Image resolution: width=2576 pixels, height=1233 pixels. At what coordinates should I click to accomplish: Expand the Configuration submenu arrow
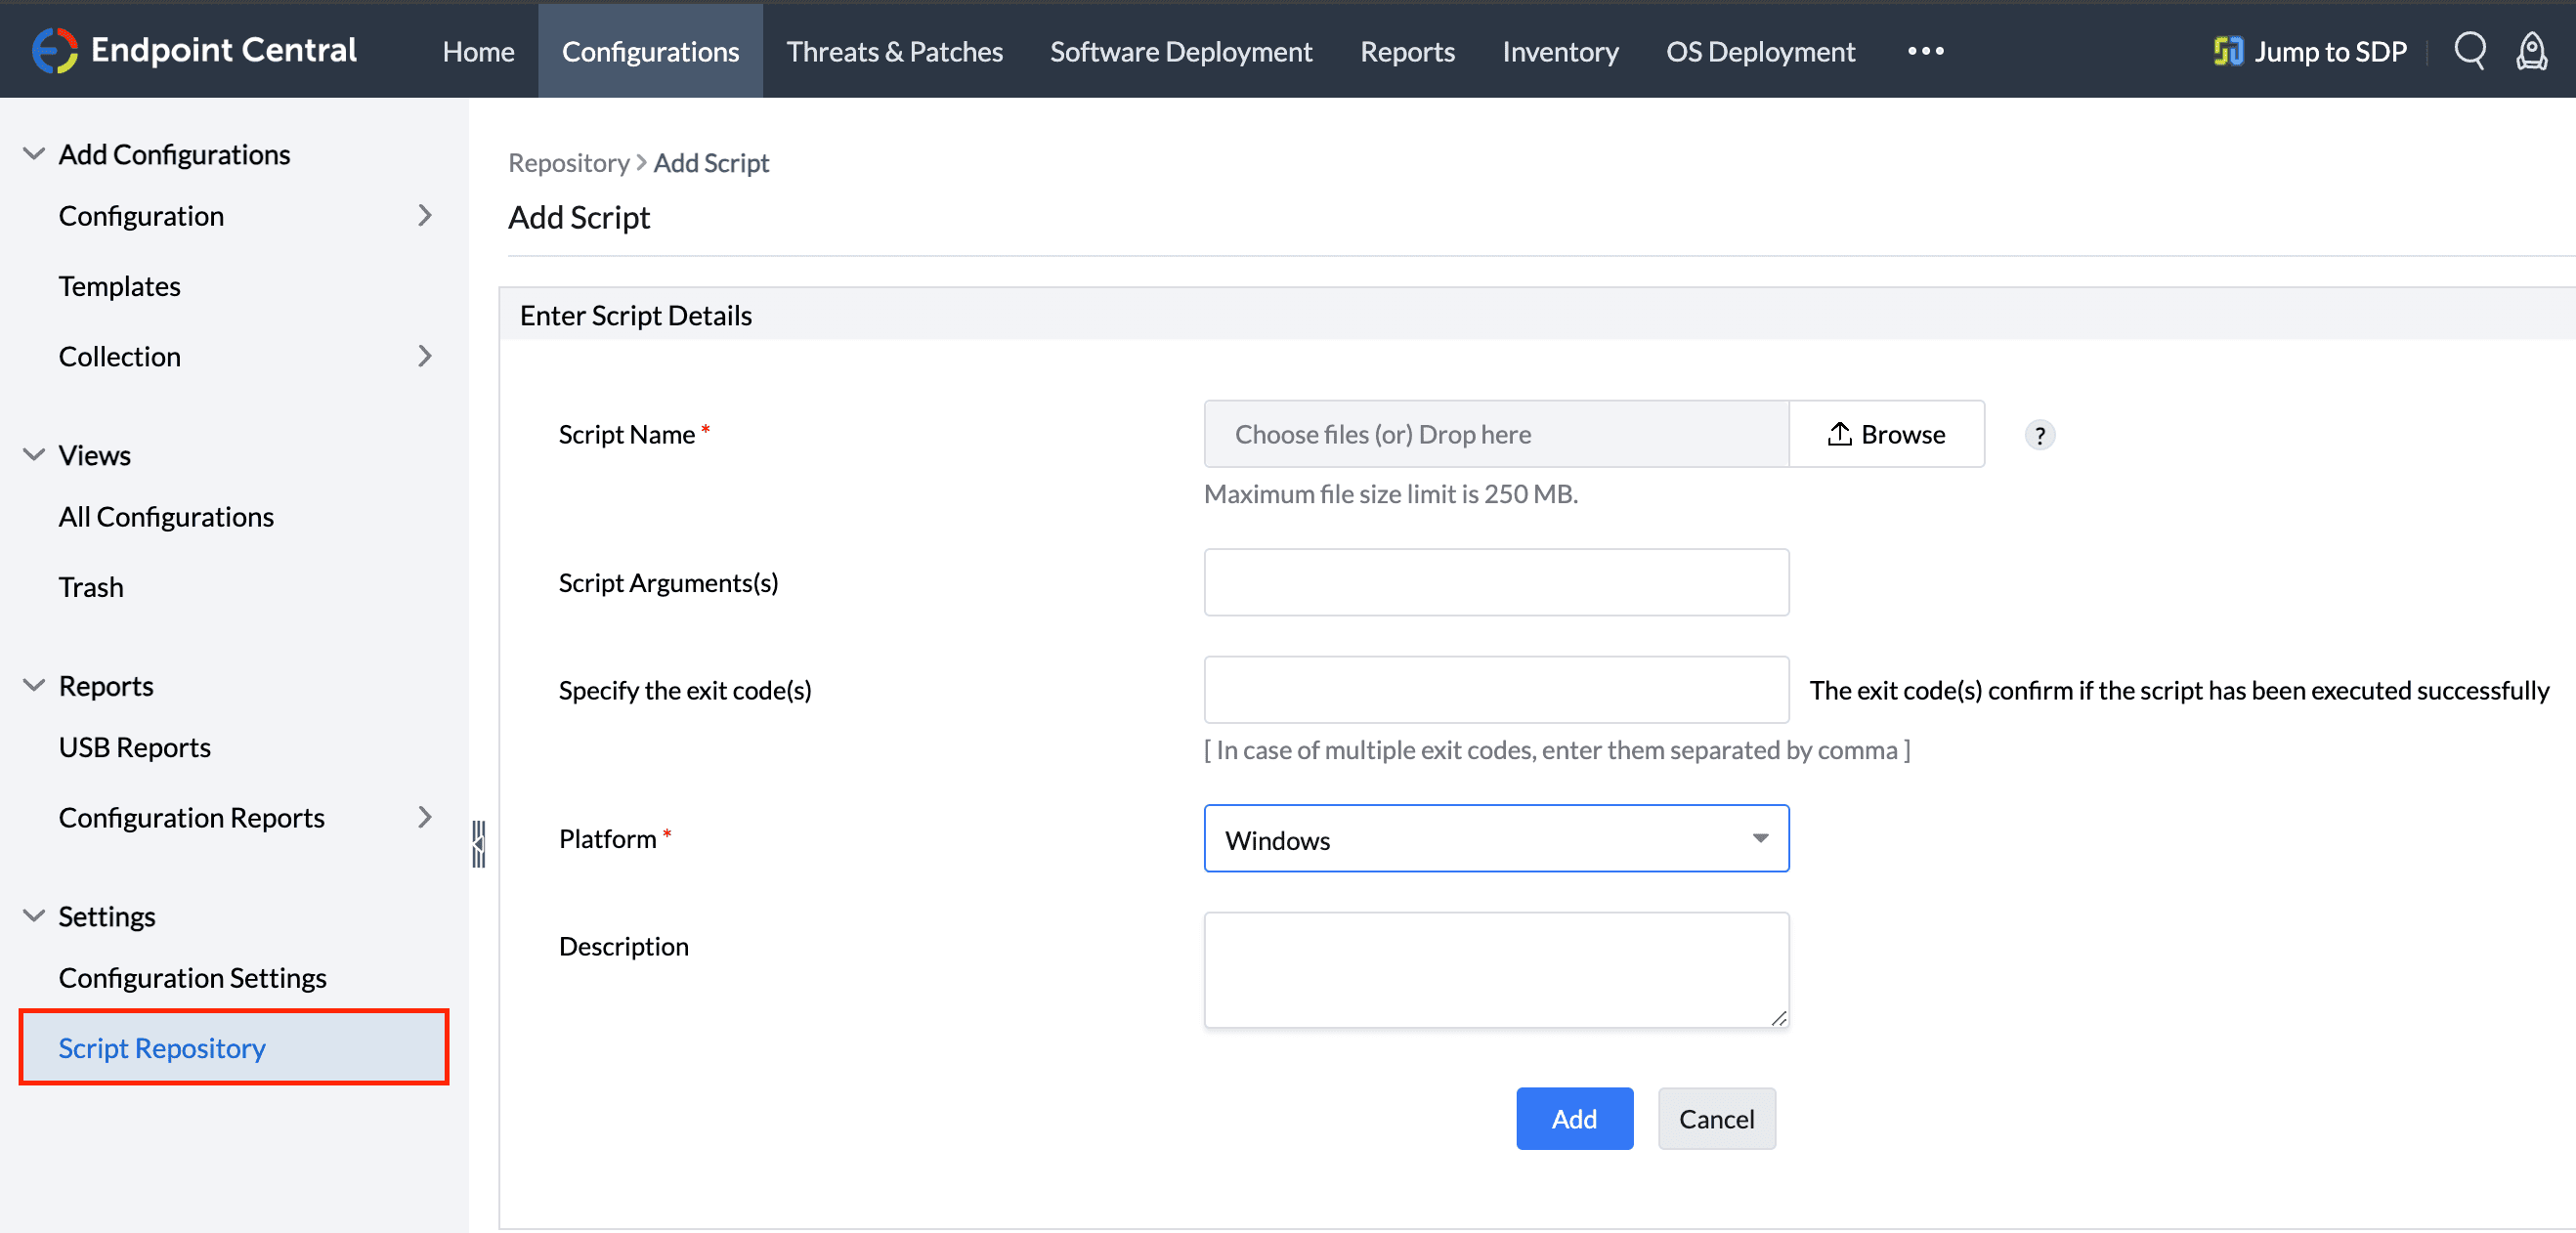425,216
